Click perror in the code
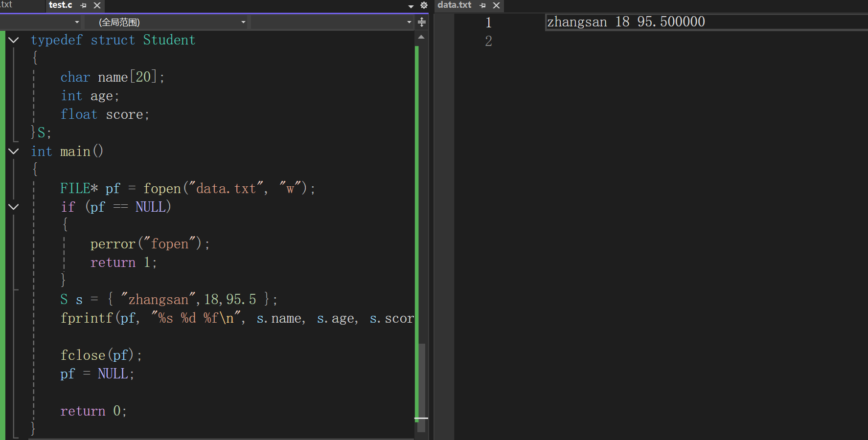The height and width of the screenshot is (440, 868). 113,244
